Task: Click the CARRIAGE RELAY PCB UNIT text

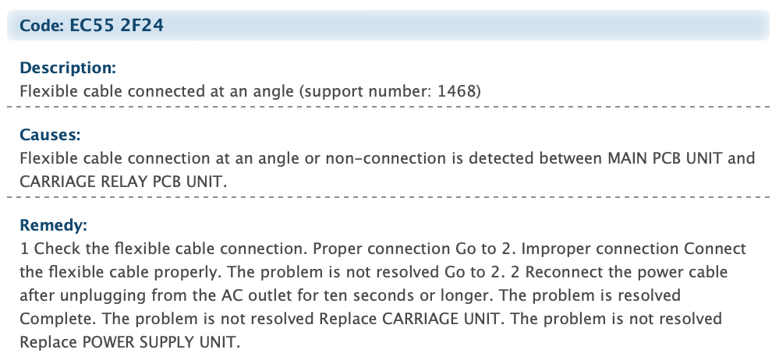Action: click(x=122, y=182)
